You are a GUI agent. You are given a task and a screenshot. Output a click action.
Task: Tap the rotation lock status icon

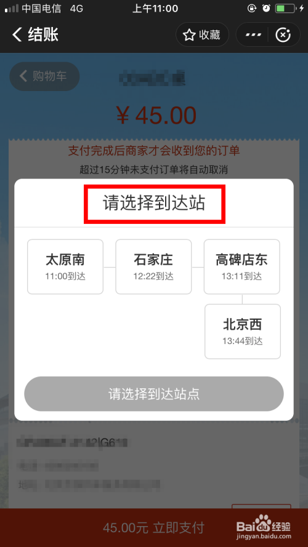point(251,9)
